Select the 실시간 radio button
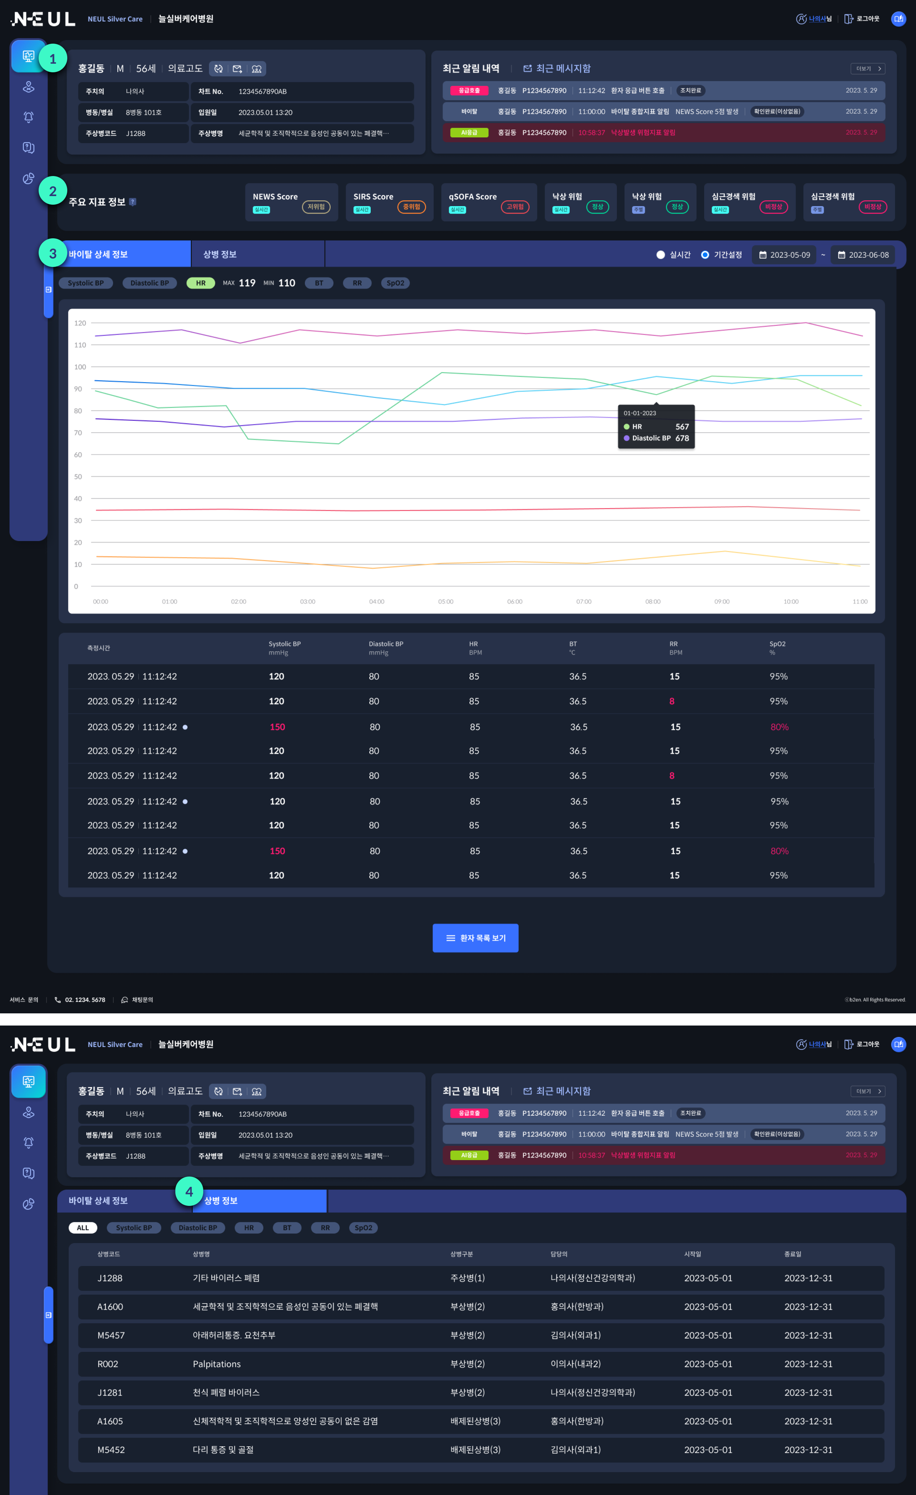Screen dimensions: 916x1495 (x=661, y=255)
